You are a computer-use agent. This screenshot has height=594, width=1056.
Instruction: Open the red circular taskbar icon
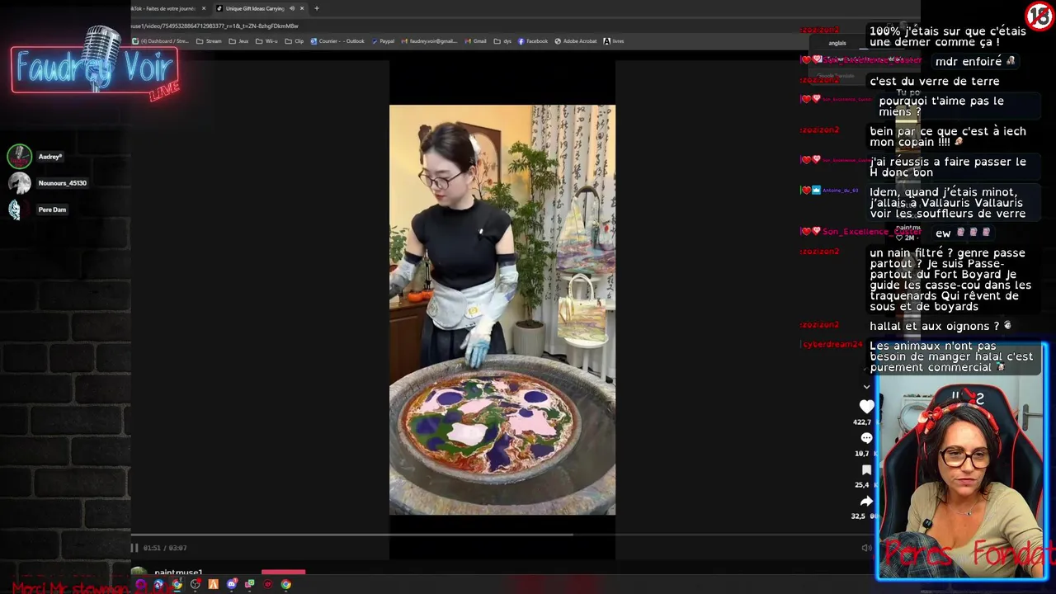(x=267, y=584)
